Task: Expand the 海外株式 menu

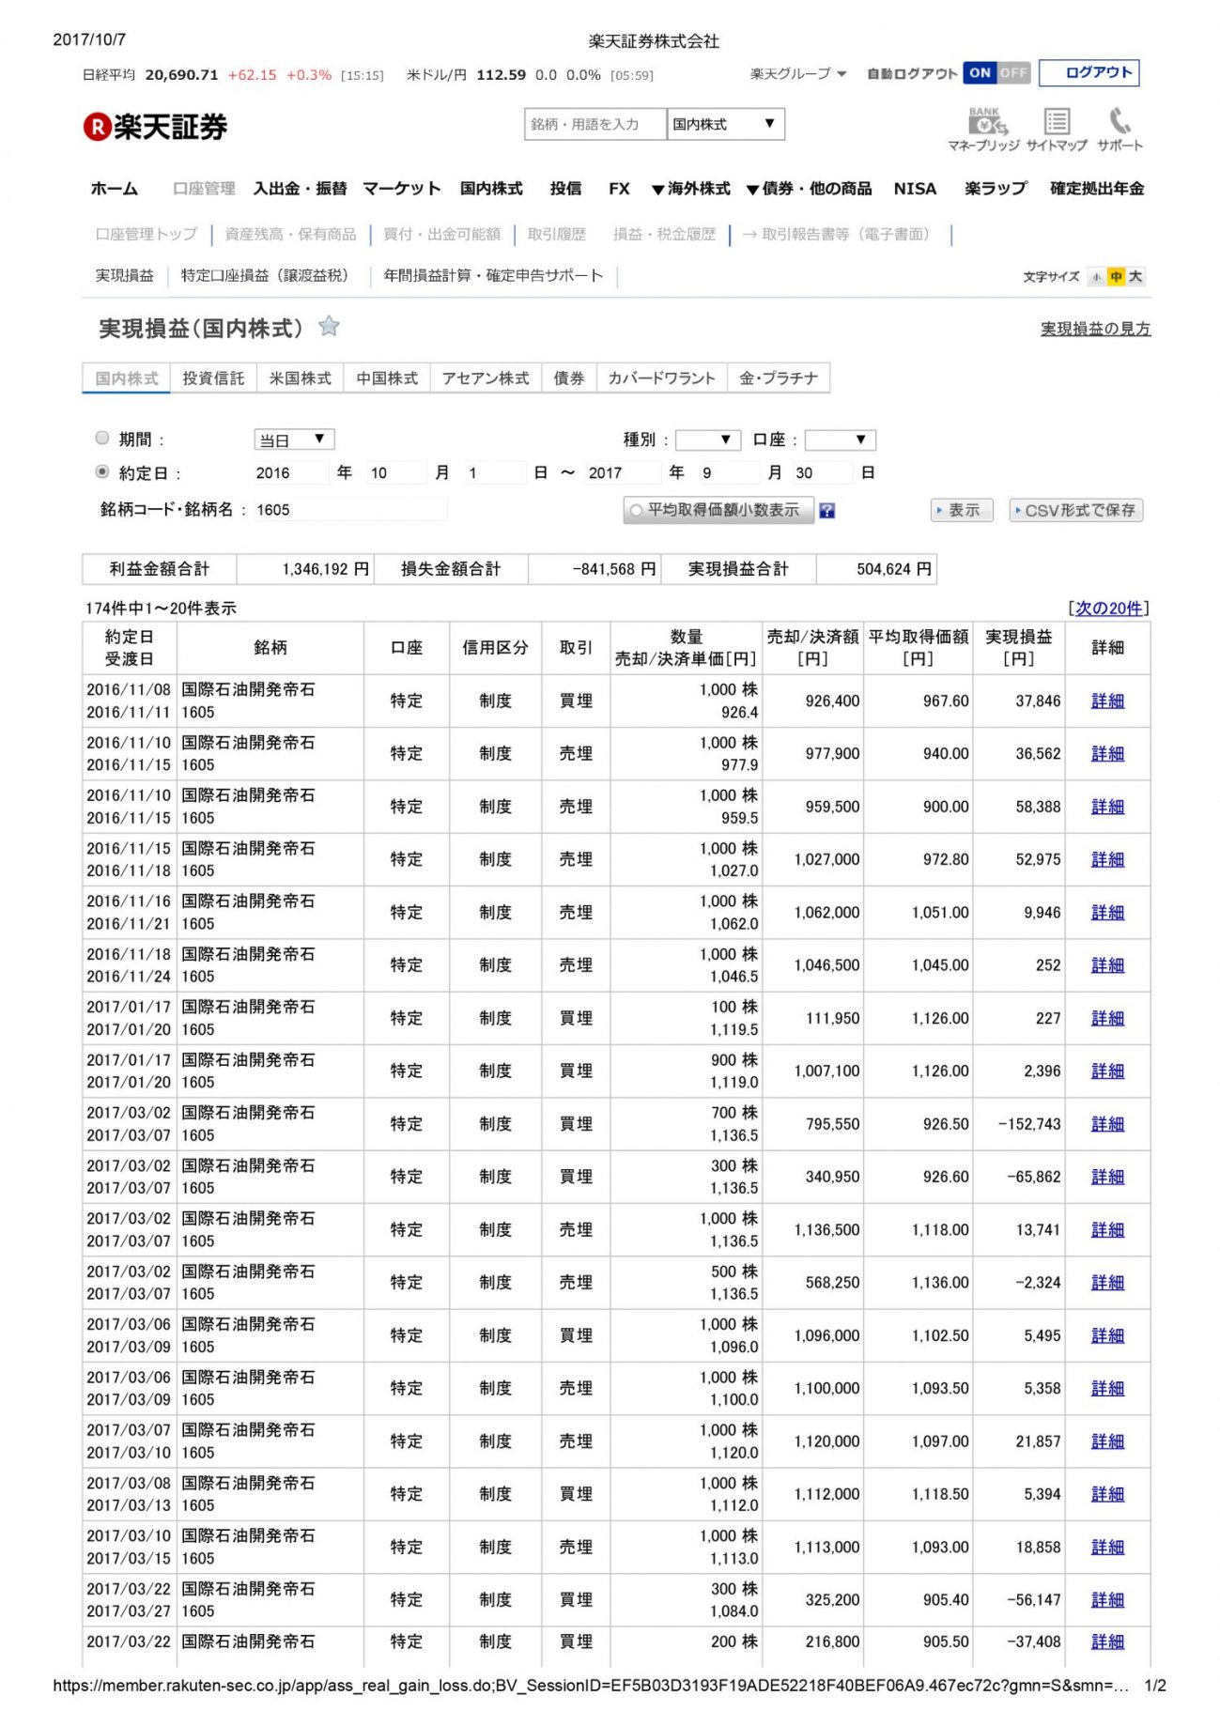Action: [691, 189]
